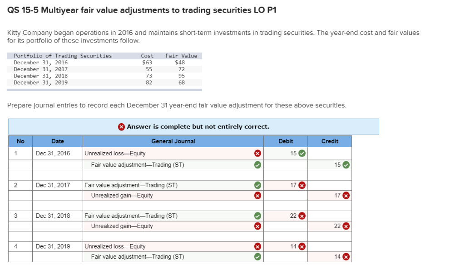Select 'Fair value adjustment—Trading (ST)' in entry 1
This screenshot has width=465, height=279.
click(x=138, y=165)
